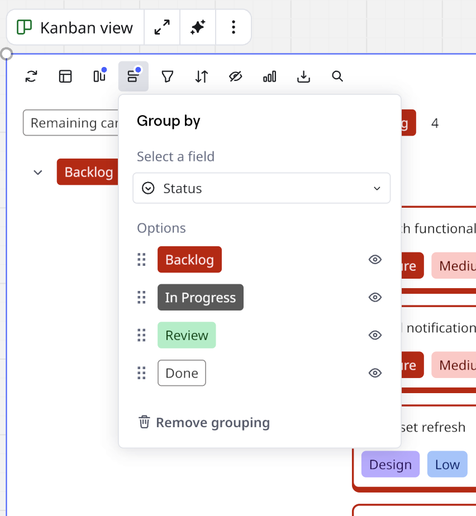Image resolution: width=476 pixels, height=516 pixels.
Task: Open the filter funnel icon
Action: tap(167, 77)
